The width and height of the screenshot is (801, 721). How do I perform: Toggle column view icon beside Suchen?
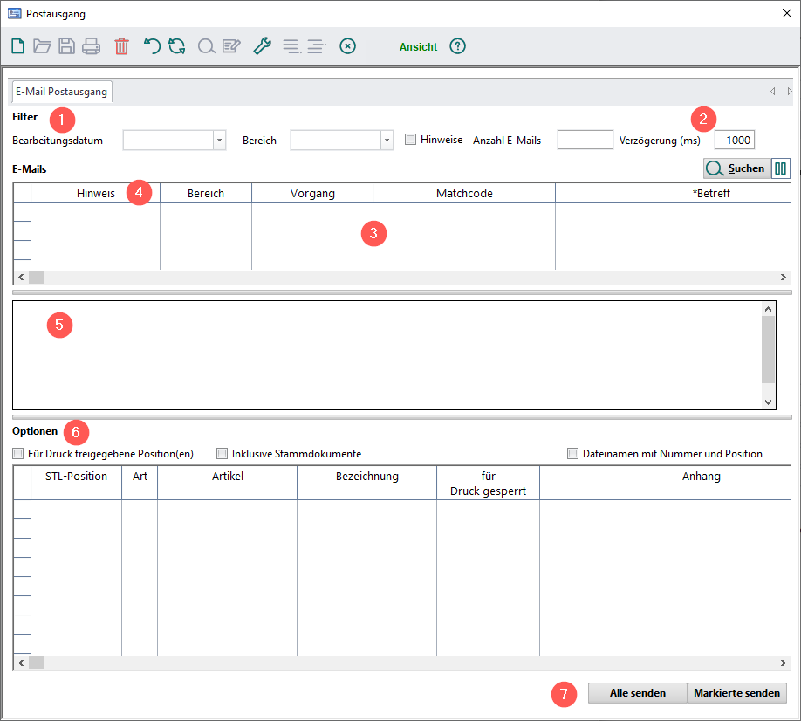(781, 168)
